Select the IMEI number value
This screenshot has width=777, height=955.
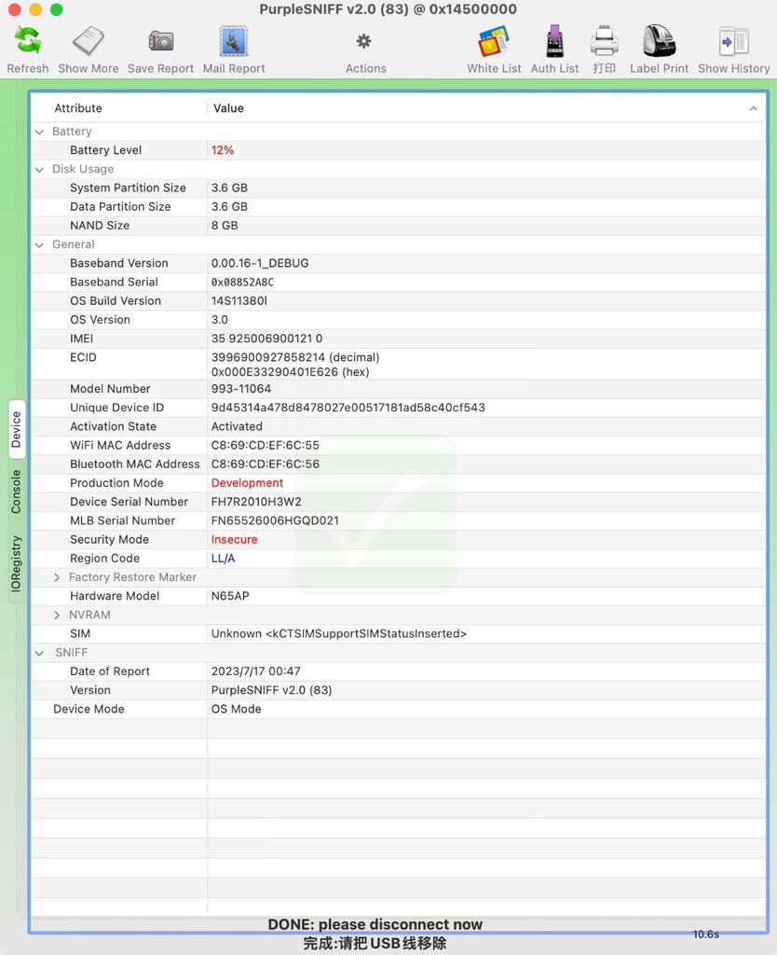(267, 339)
